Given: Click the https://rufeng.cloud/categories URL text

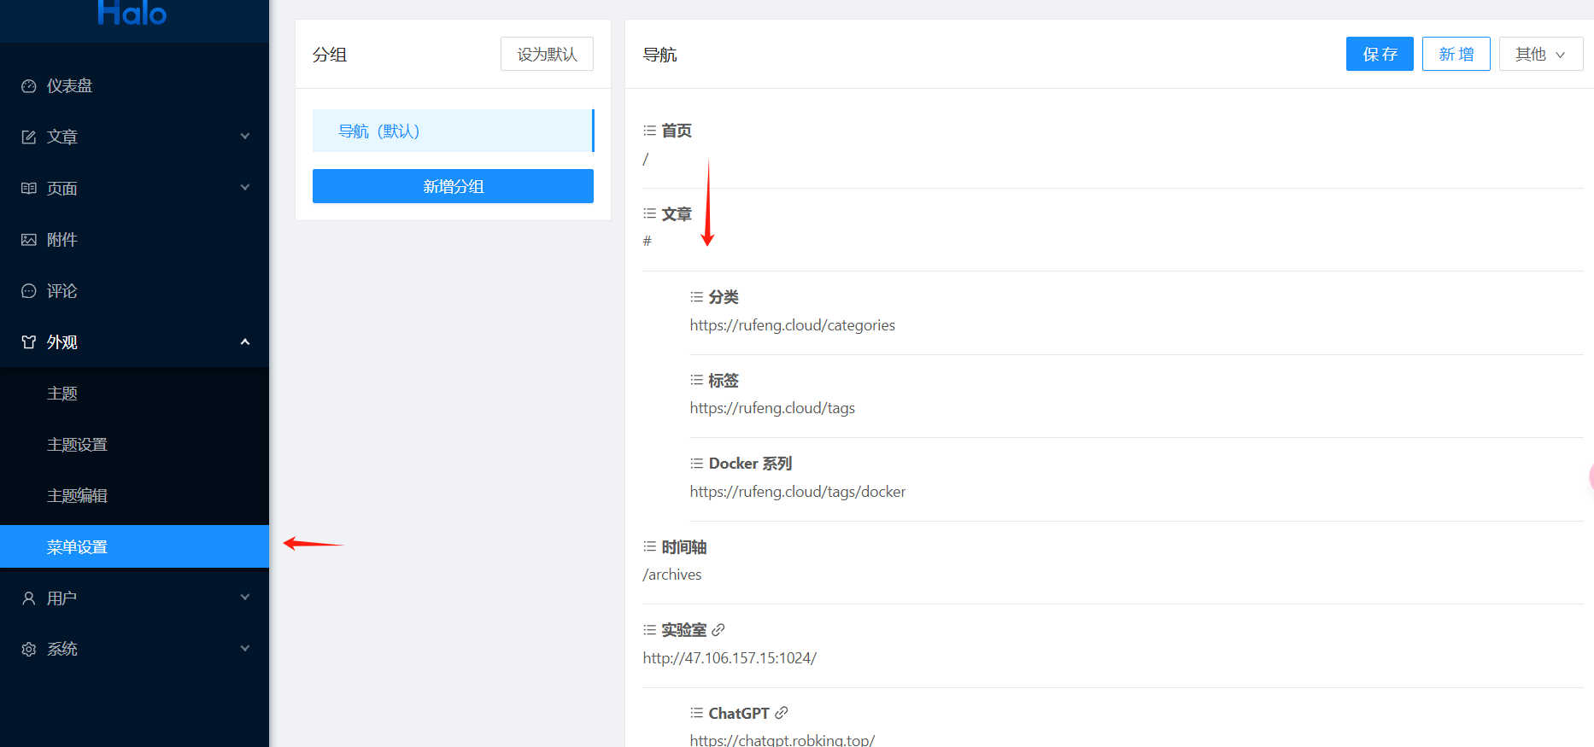Looking at the screenshot, I should pos(793,325).
